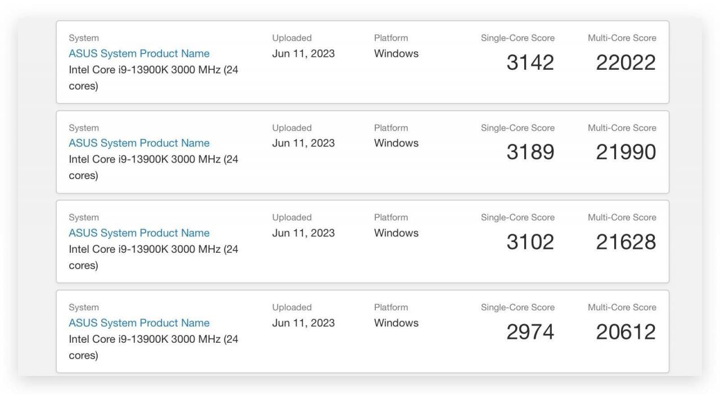Click the i9-13900K CPU description in the 3102 row
The height and width of the screenshot is (394, 720).
tap(153, 257)
